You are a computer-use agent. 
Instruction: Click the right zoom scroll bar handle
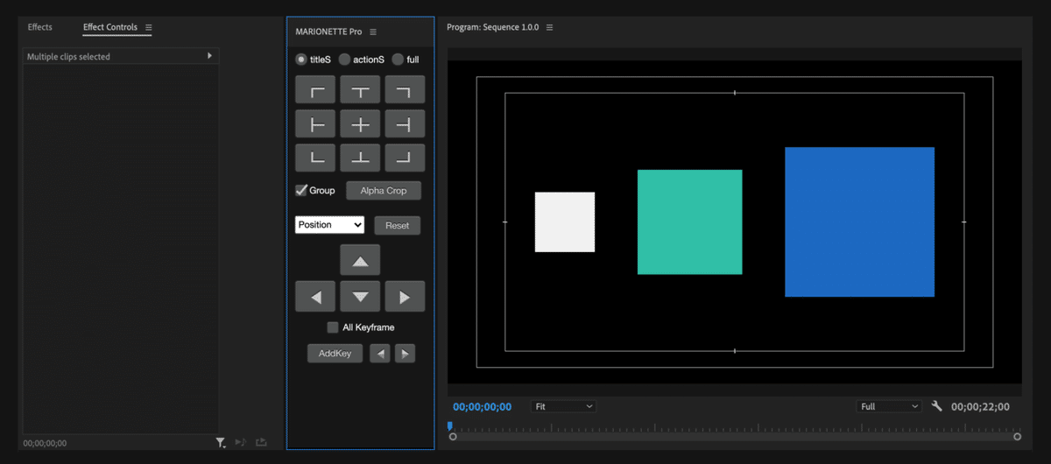tap(1018, 436)
